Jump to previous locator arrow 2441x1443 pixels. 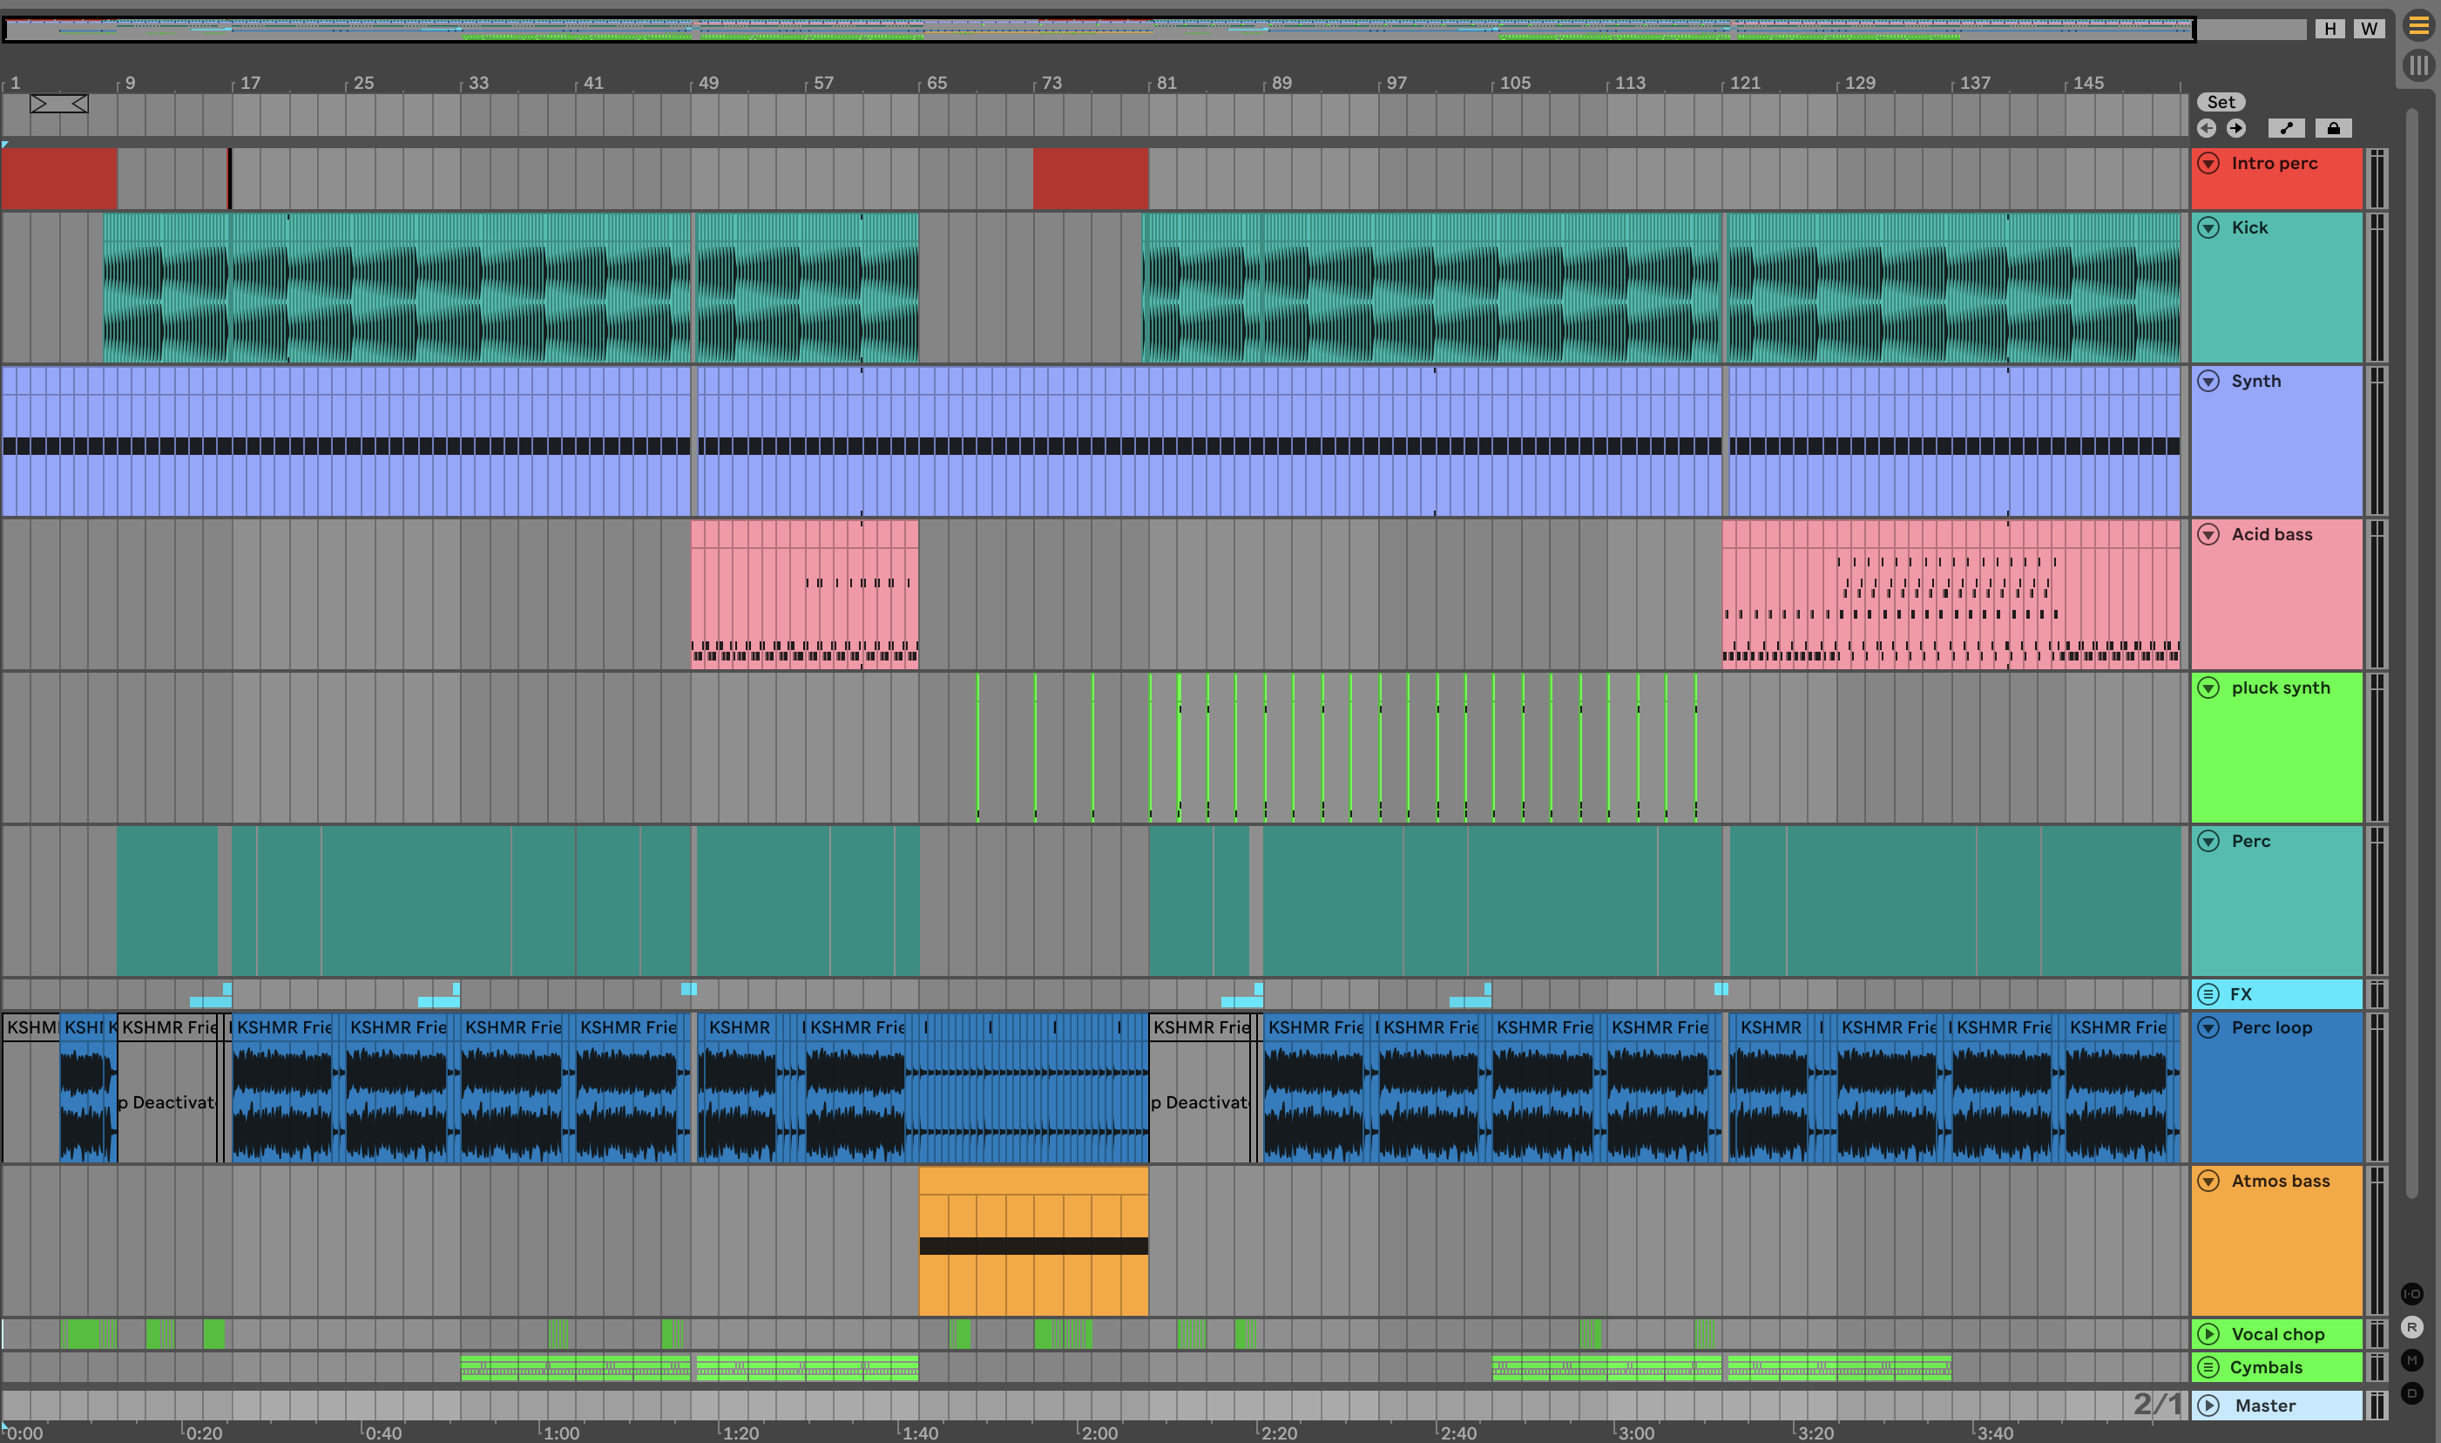2207,128
